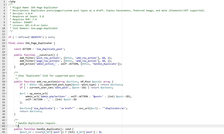Viewport: 224px width, 134px height.
Task: Click 'admin.php?action=' URL string
Action: point(53,96)
